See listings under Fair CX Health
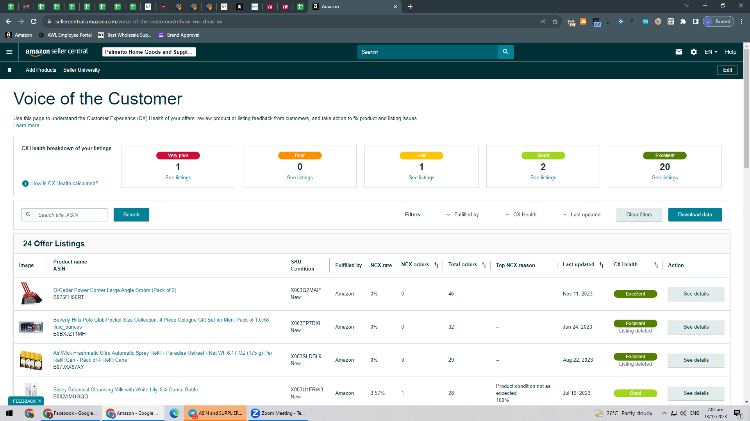The image size is (750, 421). click(421, 178)
